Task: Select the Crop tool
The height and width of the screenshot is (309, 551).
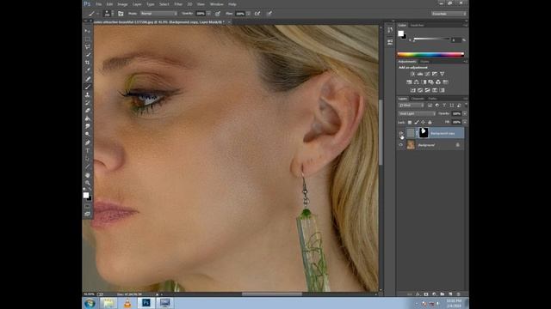Action: coord(88,63)
